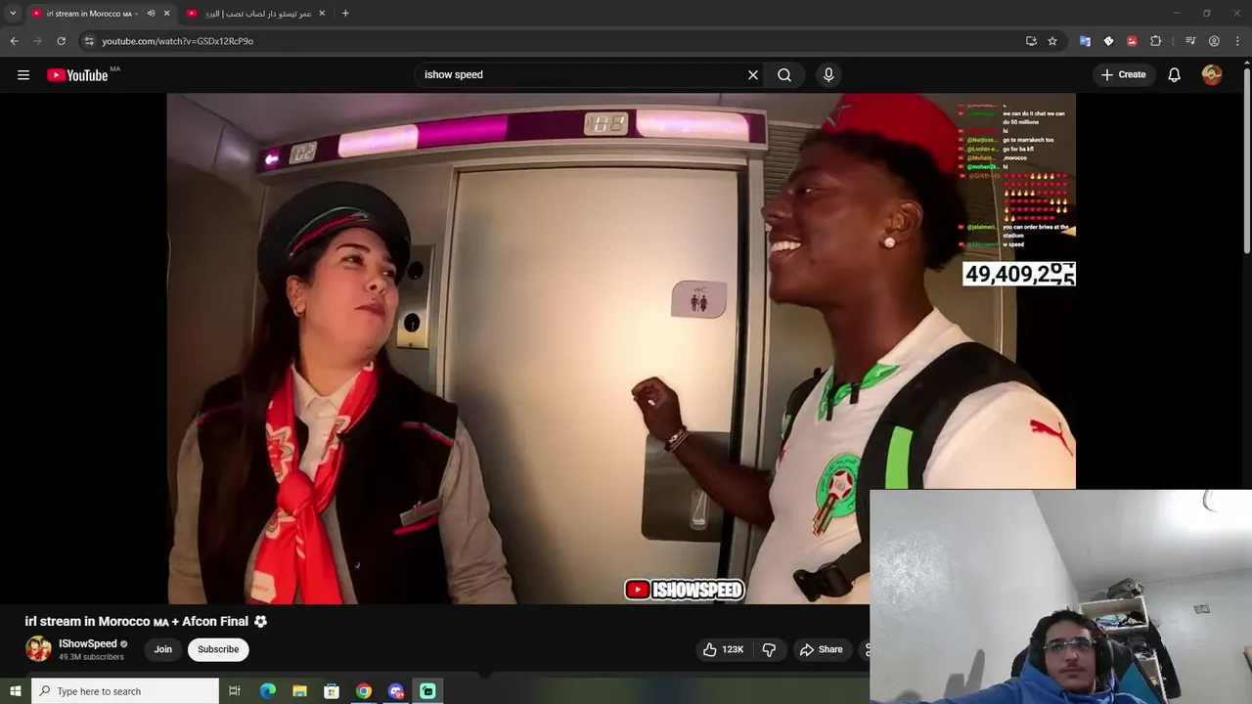Image resolution: width=1252 pixels, height=704 pixels.
Task: Open Task View in taskbar
Action: point(235,691)
